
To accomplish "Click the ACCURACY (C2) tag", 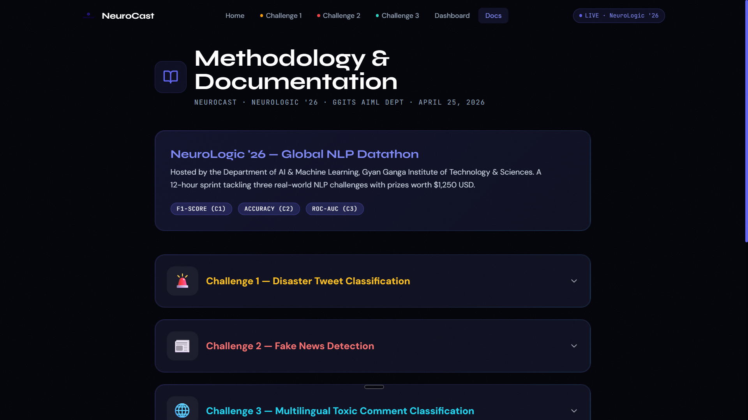I will (269, 209).
